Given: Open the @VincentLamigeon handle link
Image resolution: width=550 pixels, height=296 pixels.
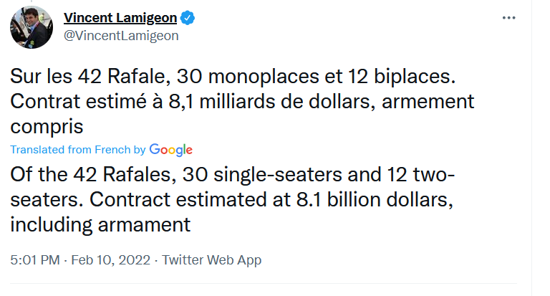Looking at the screenshot, I should click(x=121, y=35).
